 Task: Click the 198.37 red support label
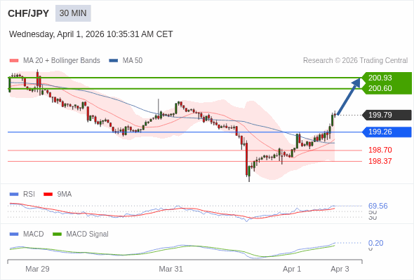point(380,161)
